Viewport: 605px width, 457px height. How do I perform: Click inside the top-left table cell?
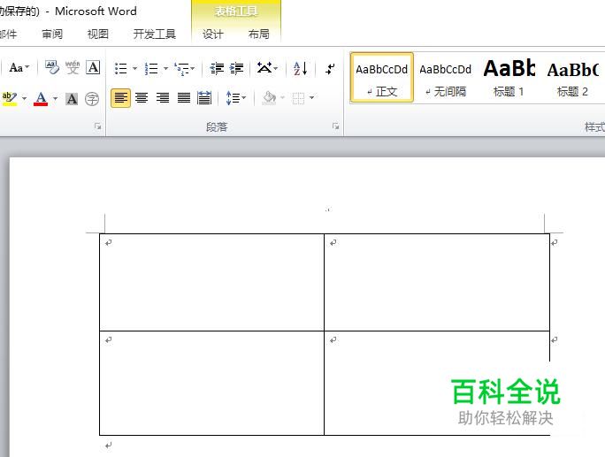(x=211, y=282)
